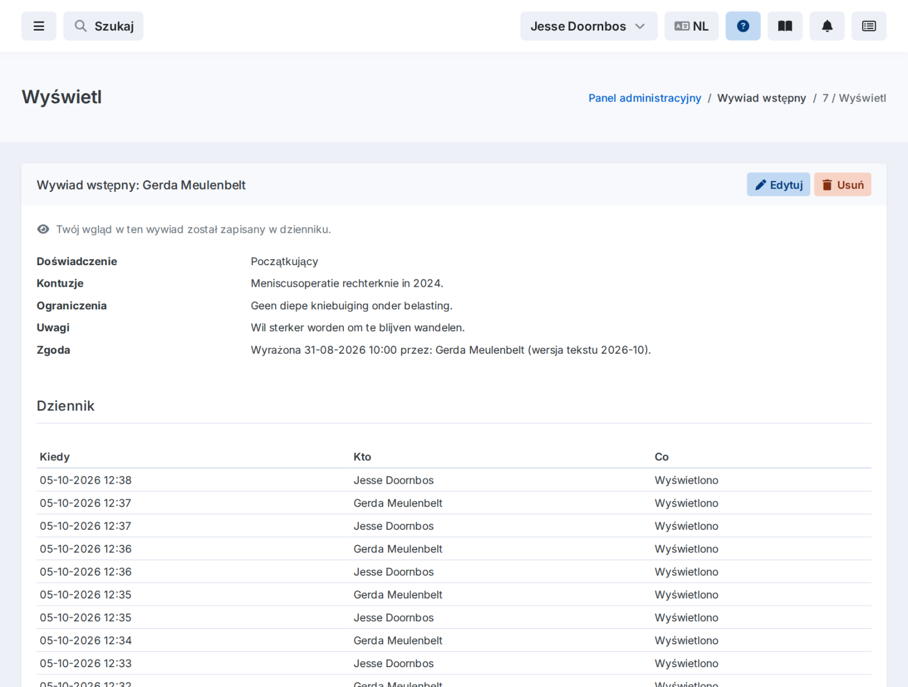Click the Kto column header

[x=362, y=457]
